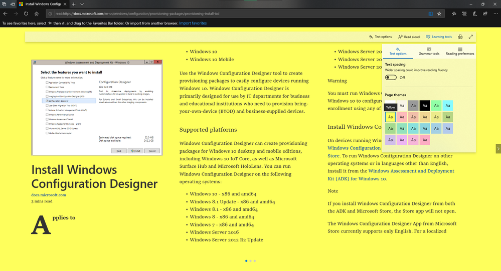The height and width of the screenshot is (271, 501).
Task: Set these tabs aside icon
Action: (13, 4)
